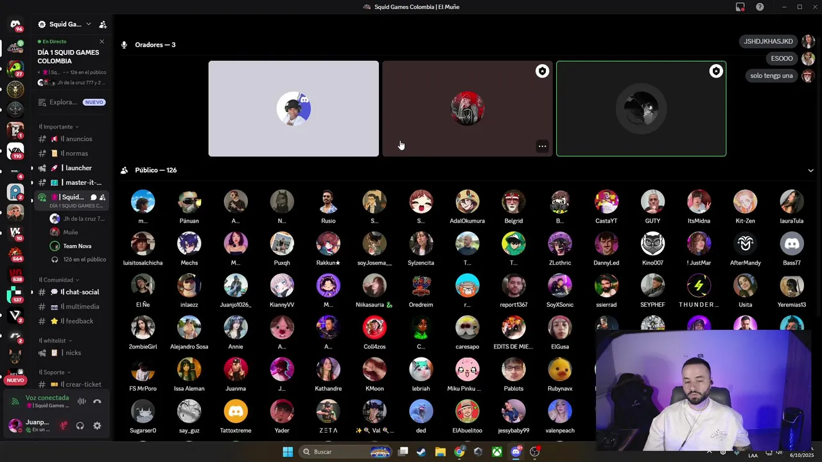Open the server icon with 137 notifications

pyautogui.click(x=15, y=295)
